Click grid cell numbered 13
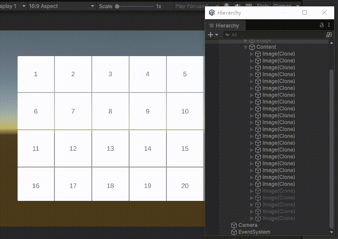The height and width of the screenshot is (239, 338). coord(110,149)
